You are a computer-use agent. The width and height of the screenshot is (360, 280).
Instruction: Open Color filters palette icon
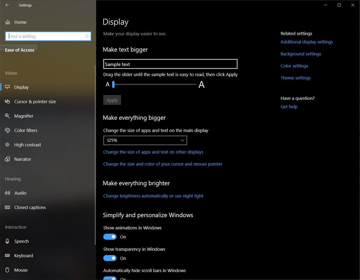point(7,130)
